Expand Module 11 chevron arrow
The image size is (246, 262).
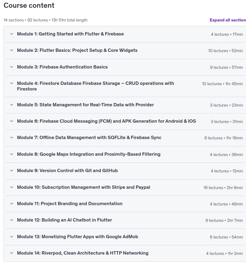point(12,204)
